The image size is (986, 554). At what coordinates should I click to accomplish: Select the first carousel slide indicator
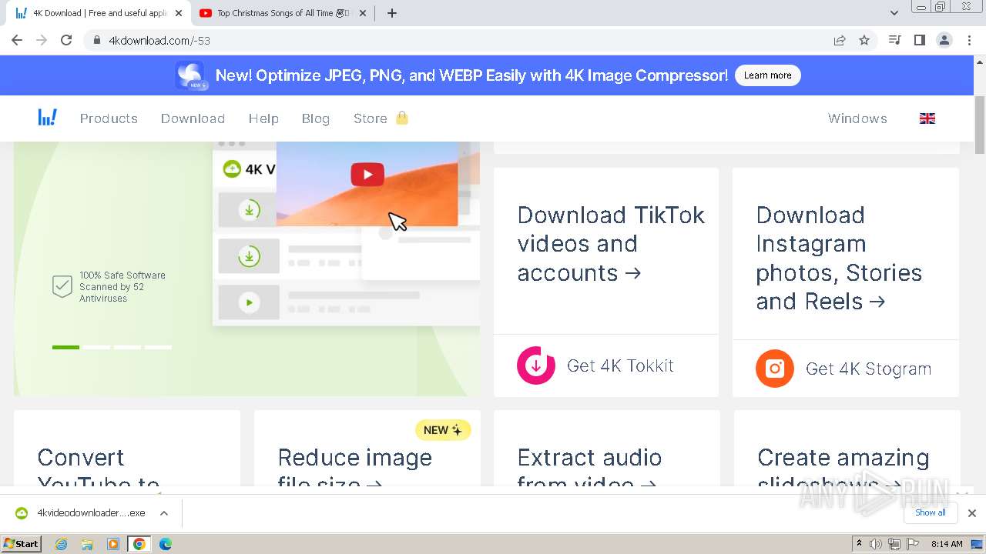point(65,348)
